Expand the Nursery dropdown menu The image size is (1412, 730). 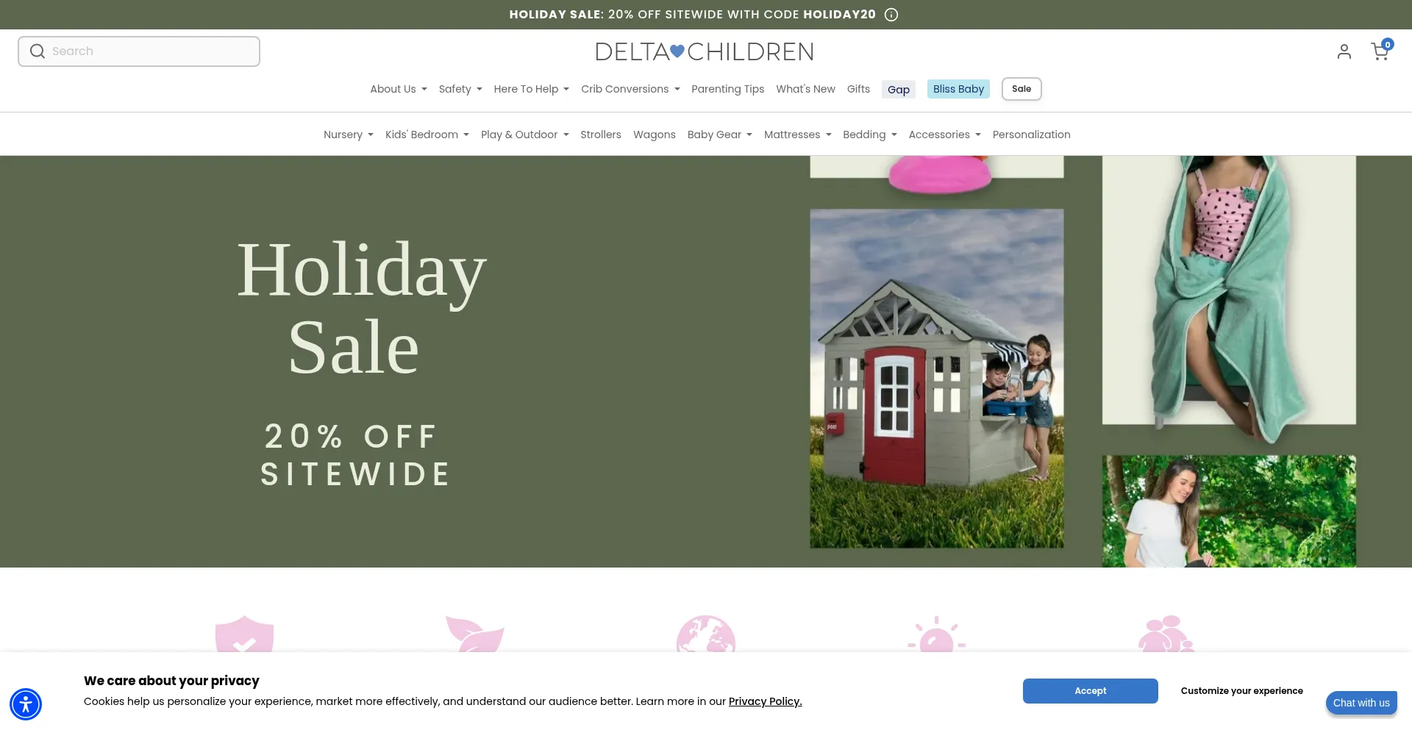349,135
